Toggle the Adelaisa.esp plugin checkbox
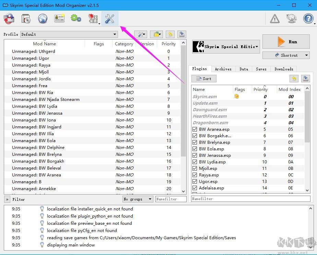317x255 pixels. click(195, 188)
